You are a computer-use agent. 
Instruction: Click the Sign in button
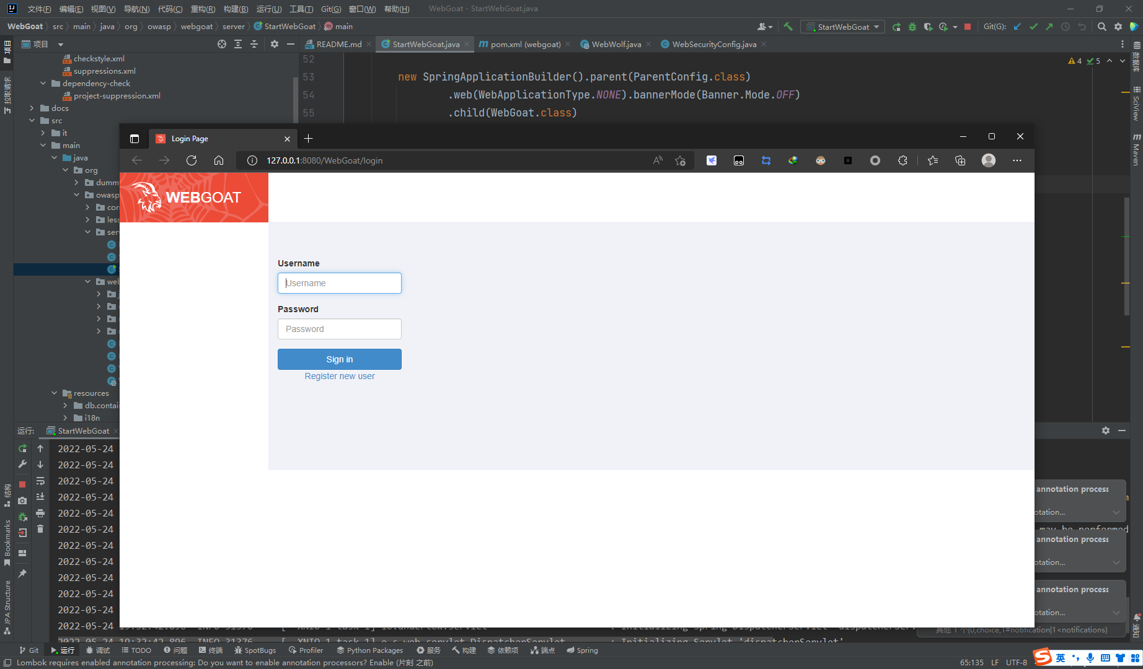pos(340,359)
